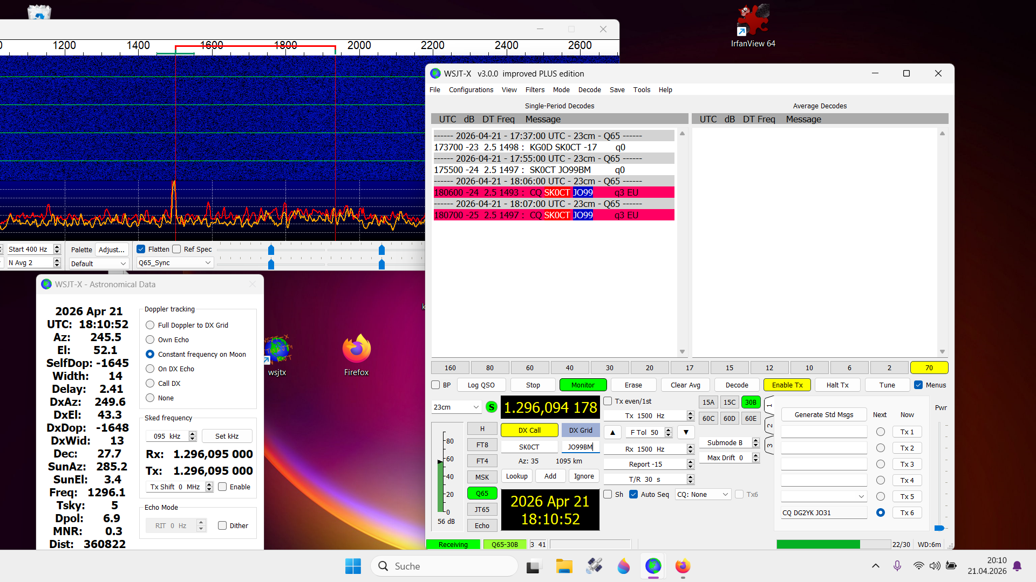The width and height of the screenshot is (1036, 582).
Task: Enable the Dither checkbox
Action: (x=222, y=525)
